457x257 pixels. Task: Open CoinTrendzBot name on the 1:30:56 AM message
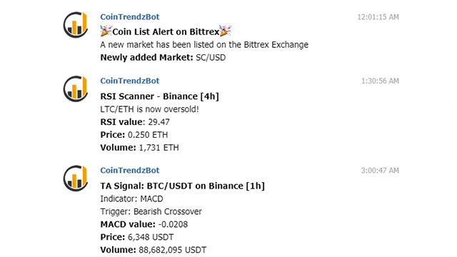[130, 81]
